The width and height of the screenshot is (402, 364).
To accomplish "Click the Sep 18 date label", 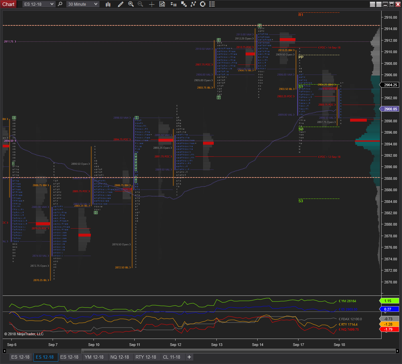I will pyautogui.click(x=339, y=345).
